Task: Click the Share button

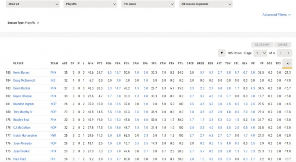Action: (283, 45)
